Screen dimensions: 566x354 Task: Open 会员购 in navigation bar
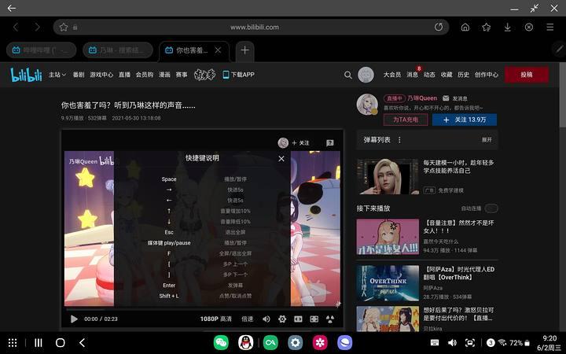point(145,75)
